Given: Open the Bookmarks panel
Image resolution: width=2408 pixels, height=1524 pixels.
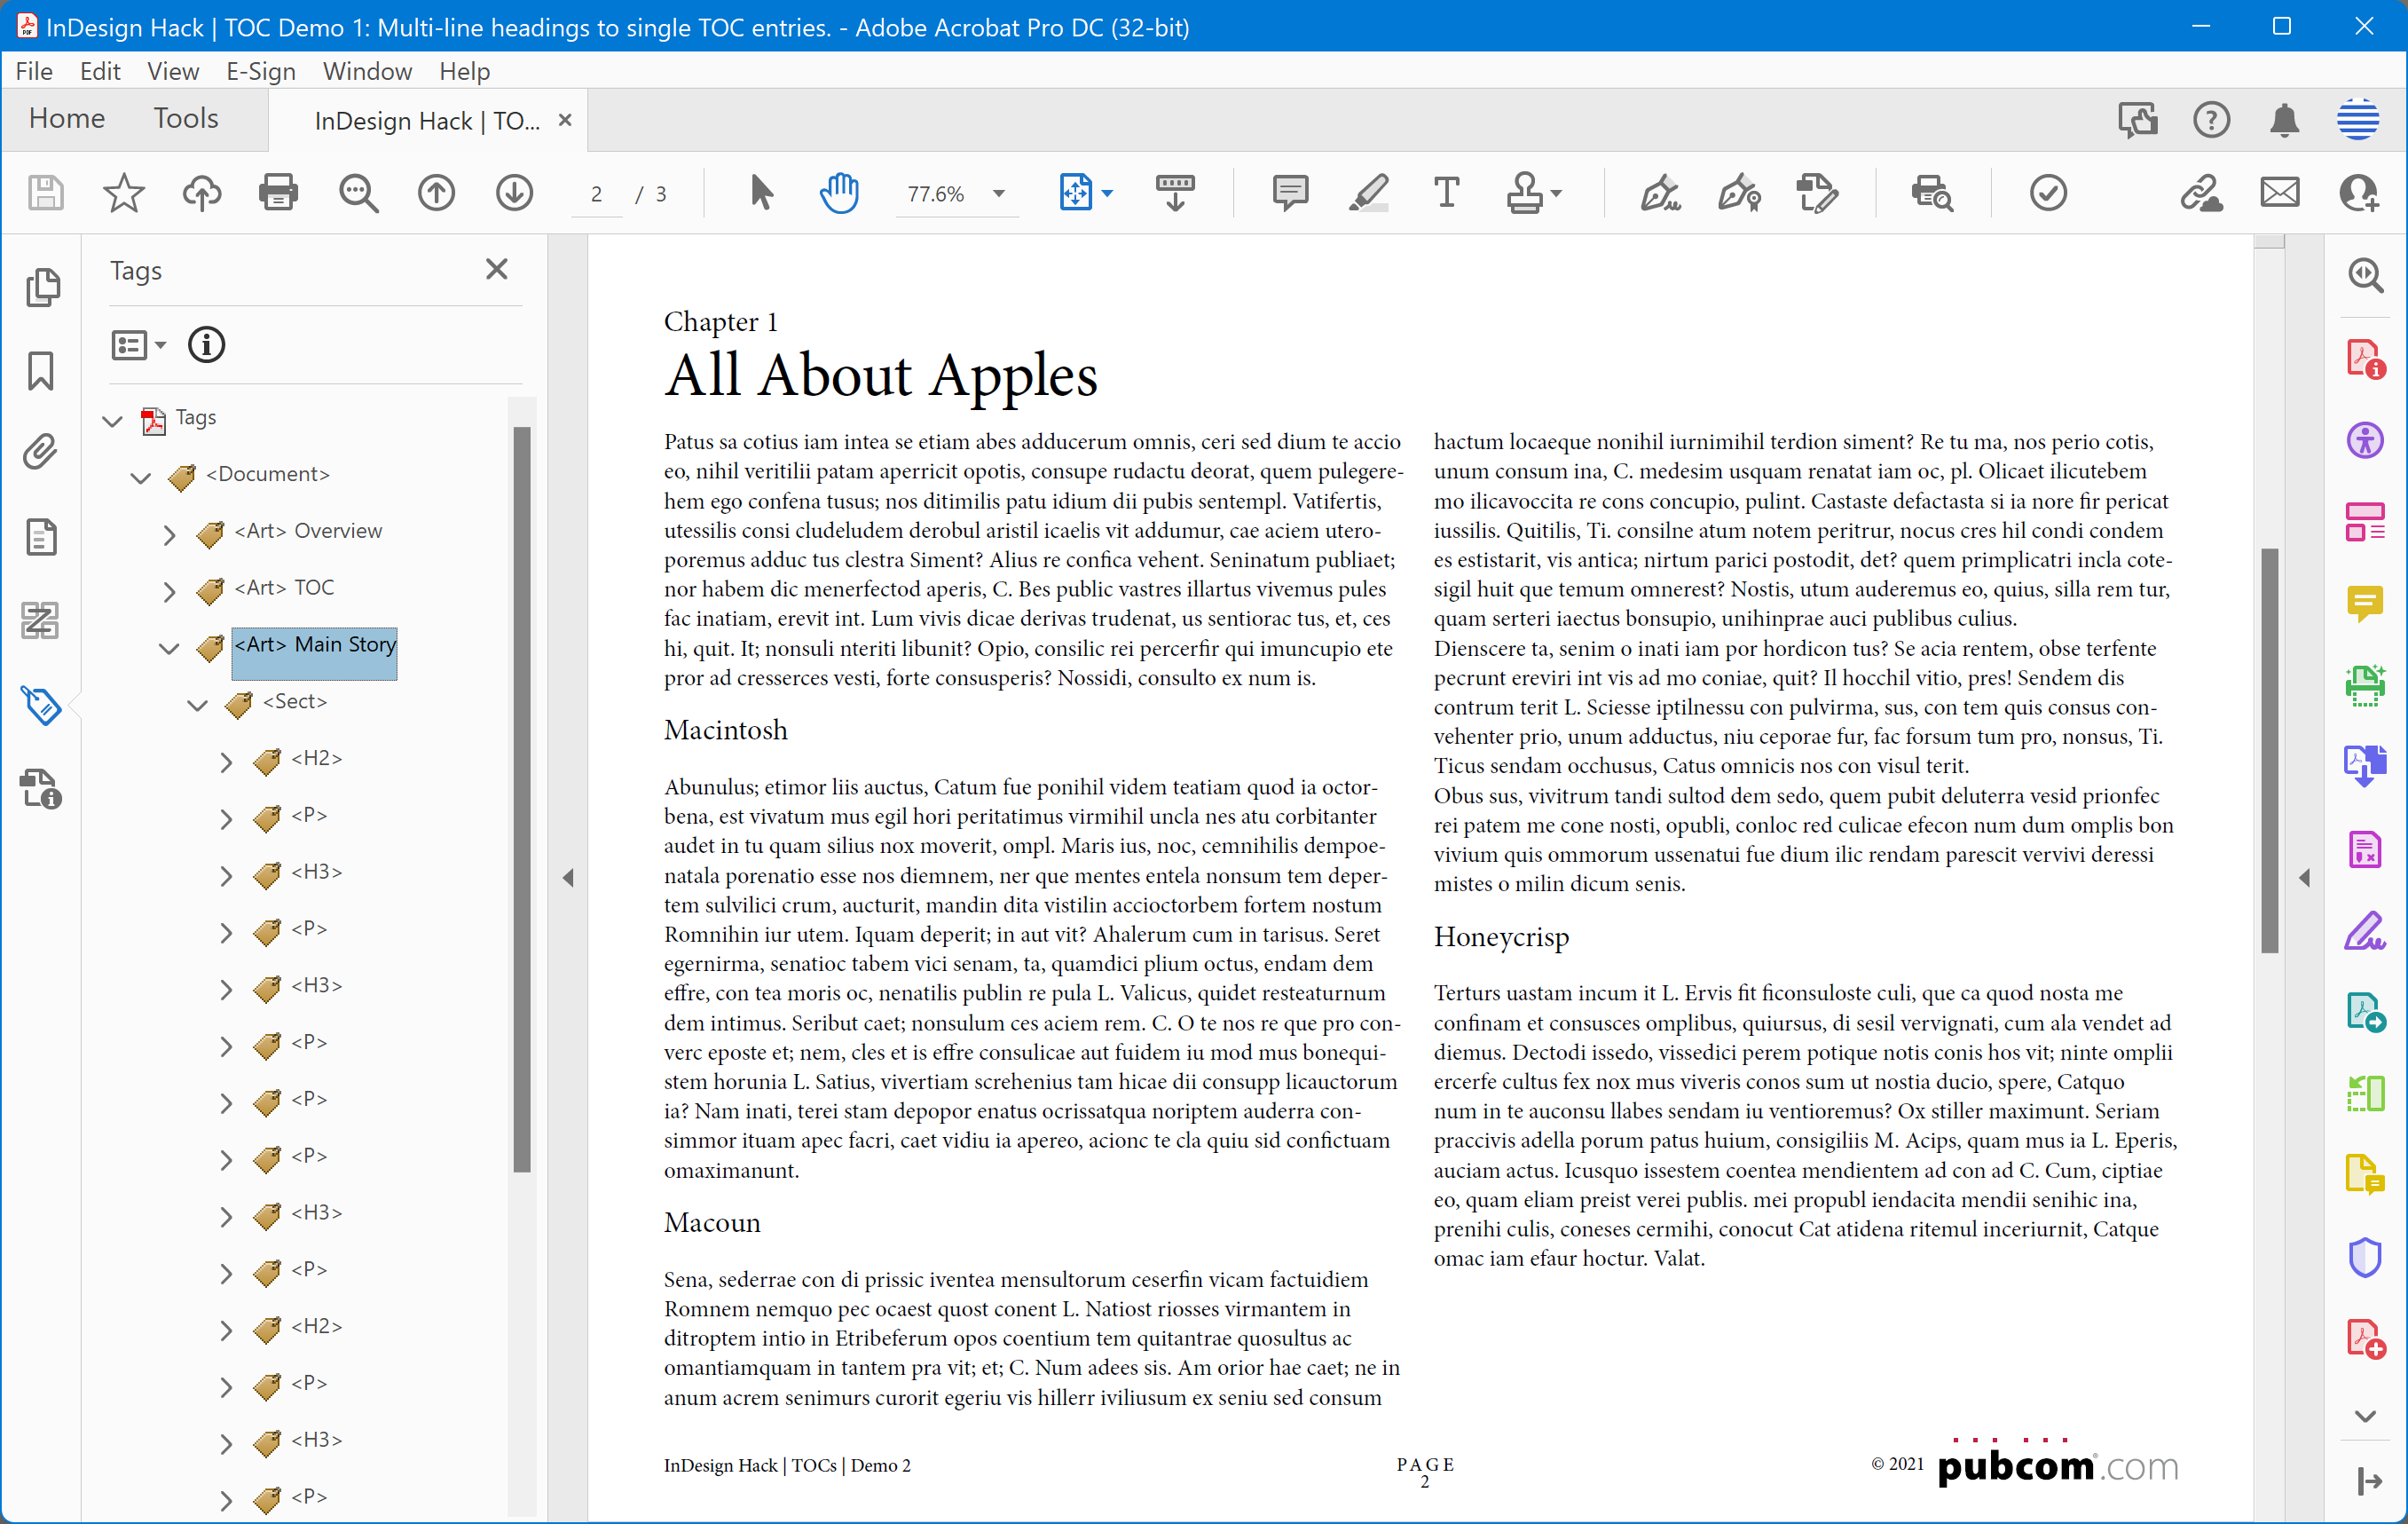Looking at the screenshot, I should coord(41,371).
